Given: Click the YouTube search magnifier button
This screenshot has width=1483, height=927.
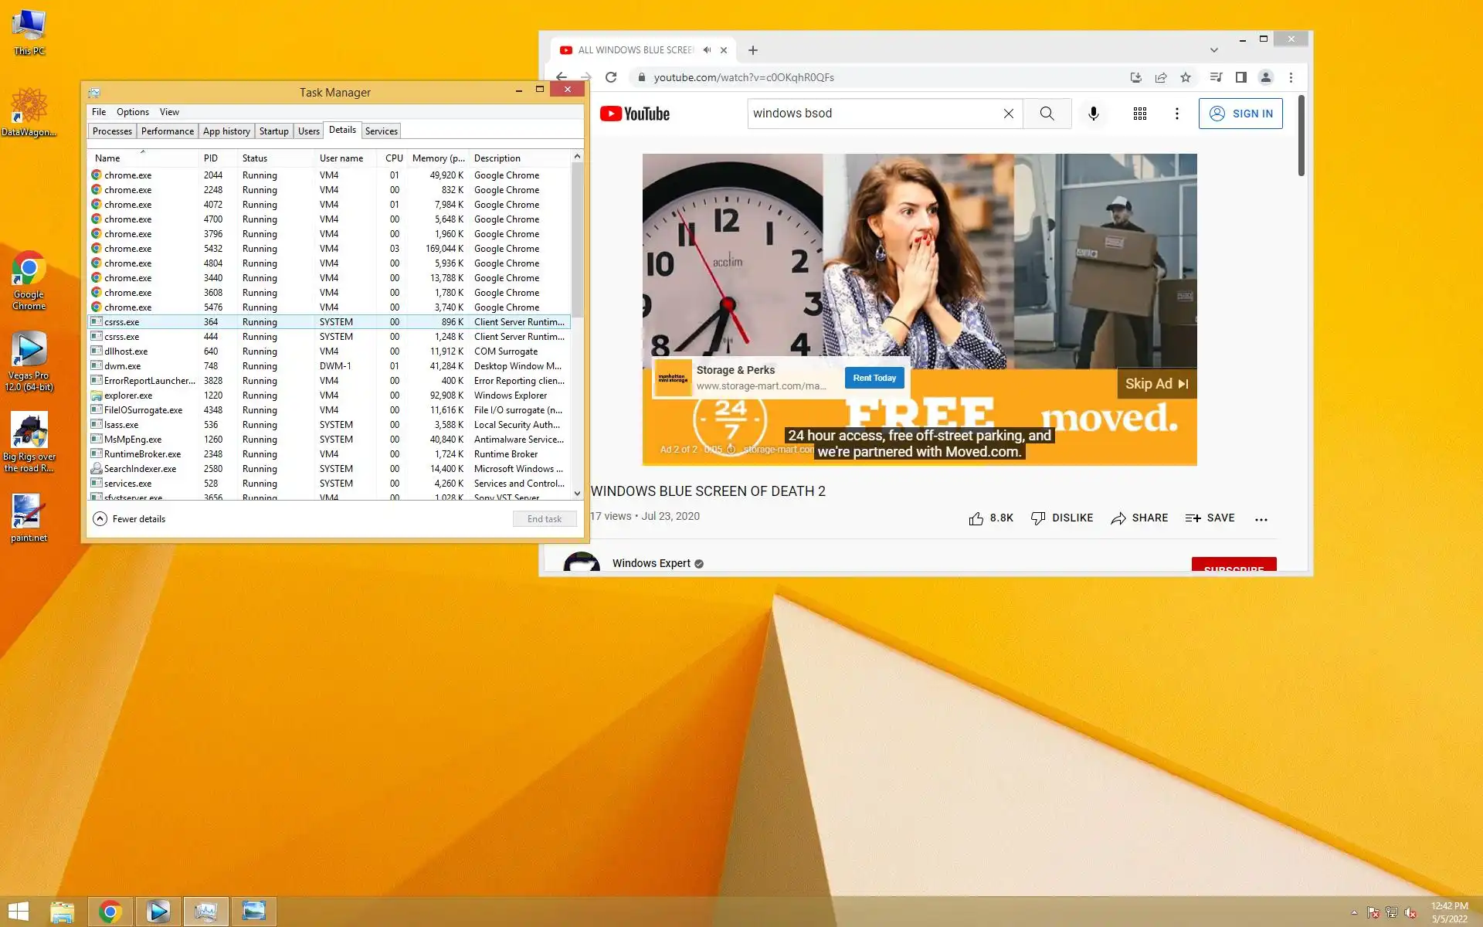Looking at the screenshot, I should pos(1047,114).
